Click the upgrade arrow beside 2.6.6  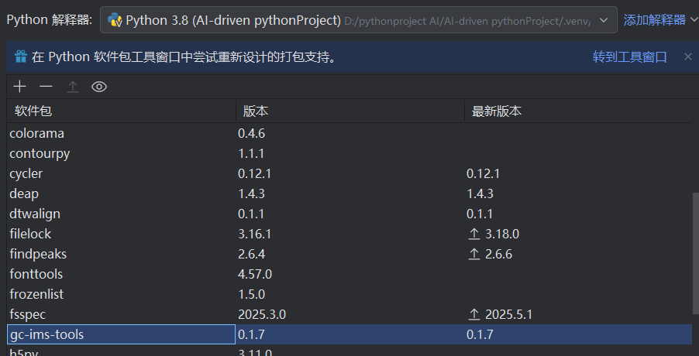tap(473, 254)
